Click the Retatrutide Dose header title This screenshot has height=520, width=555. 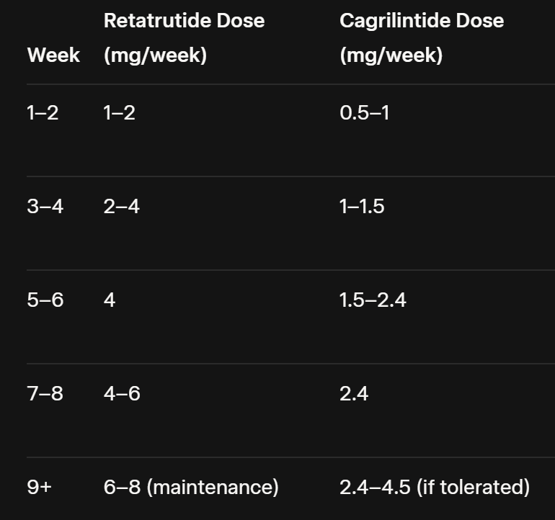pyautogui.click(x=184, y=20)
